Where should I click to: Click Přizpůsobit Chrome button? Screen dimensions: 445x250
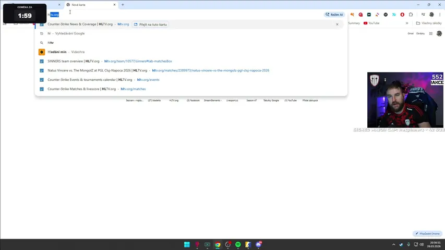point(427,233)
